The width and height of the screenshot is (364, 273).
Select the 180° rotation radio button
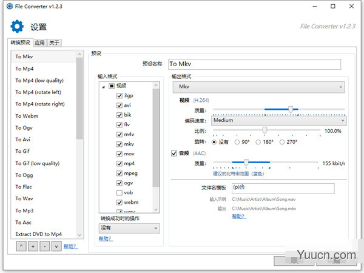[258, 142]
